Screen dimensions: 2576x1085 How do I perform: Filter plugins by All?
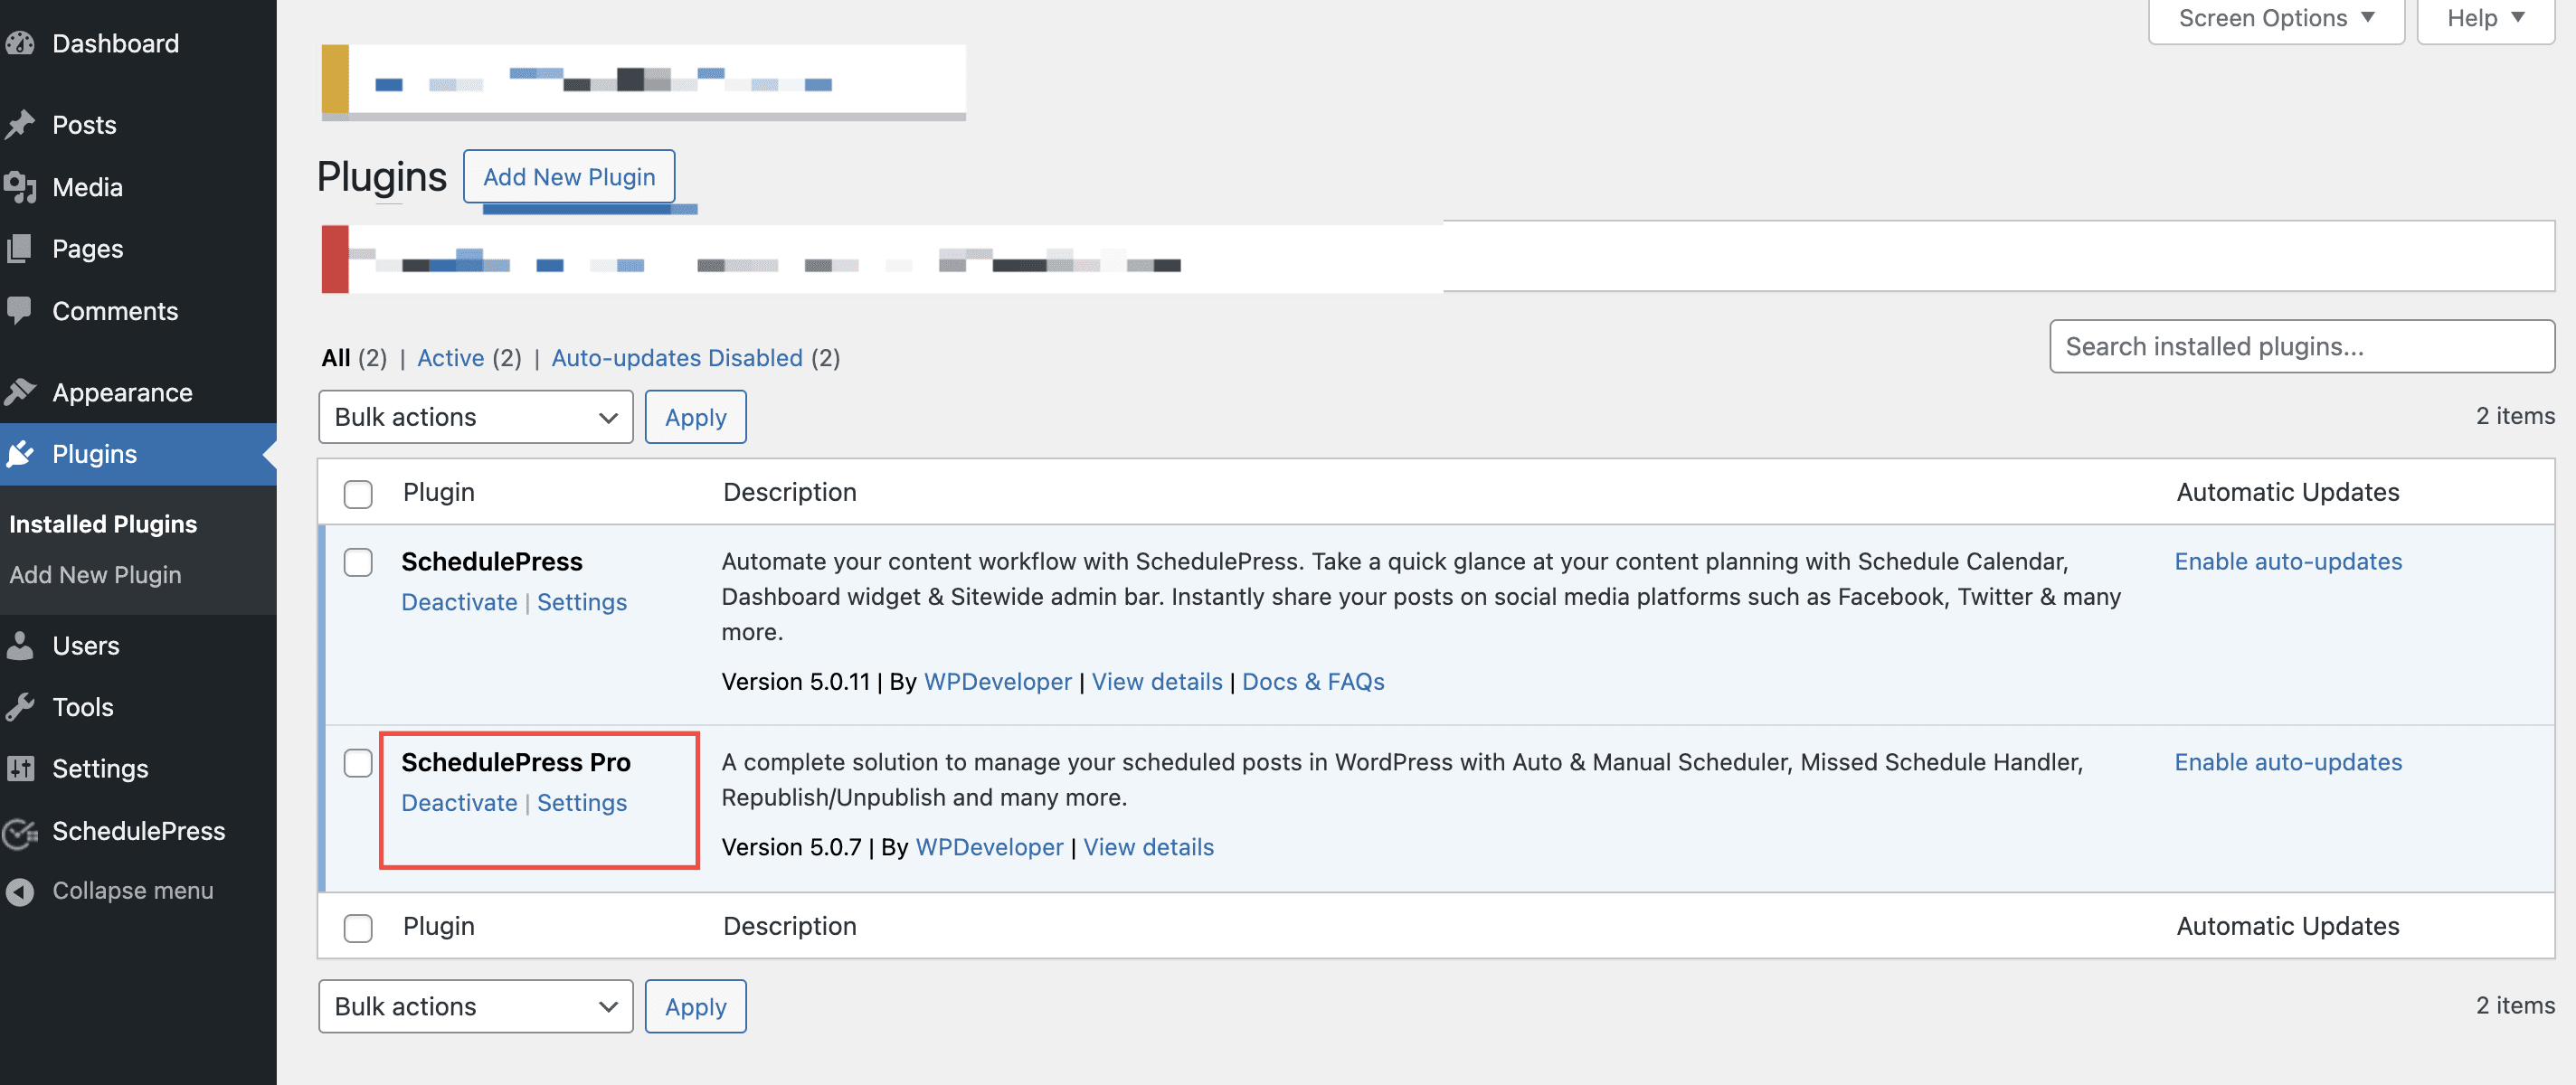coord(336,358)
